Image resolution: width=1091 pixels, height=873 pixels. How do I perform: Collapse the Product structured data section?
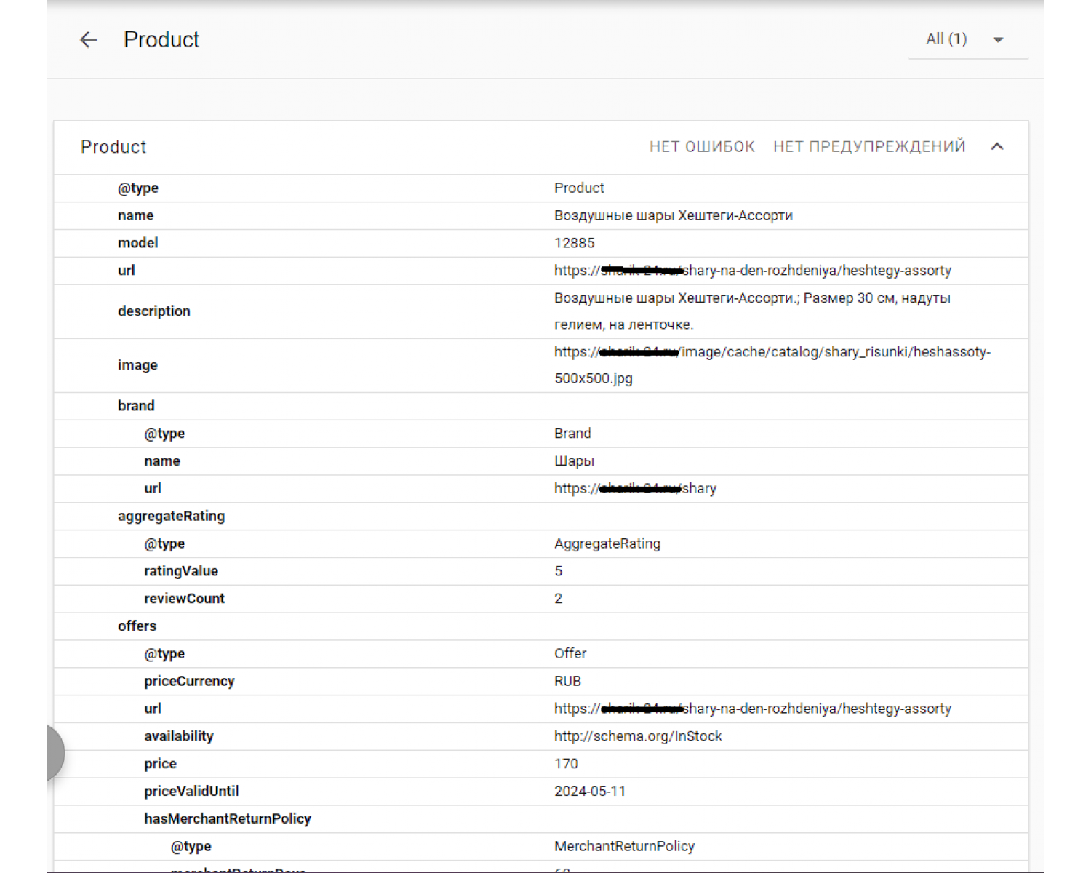coord(997,146)
